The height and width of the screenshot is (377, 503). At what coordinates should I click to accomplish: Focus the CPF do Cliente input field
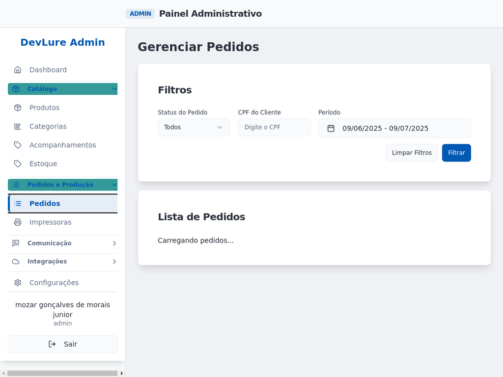click(274, 127)
